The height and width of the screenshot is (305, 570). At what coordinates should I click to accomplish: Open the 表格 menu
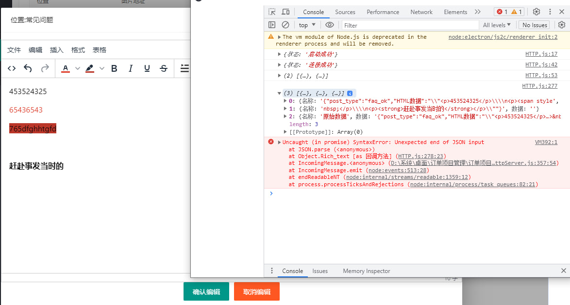pyautogui.click(x=99, y=50)
